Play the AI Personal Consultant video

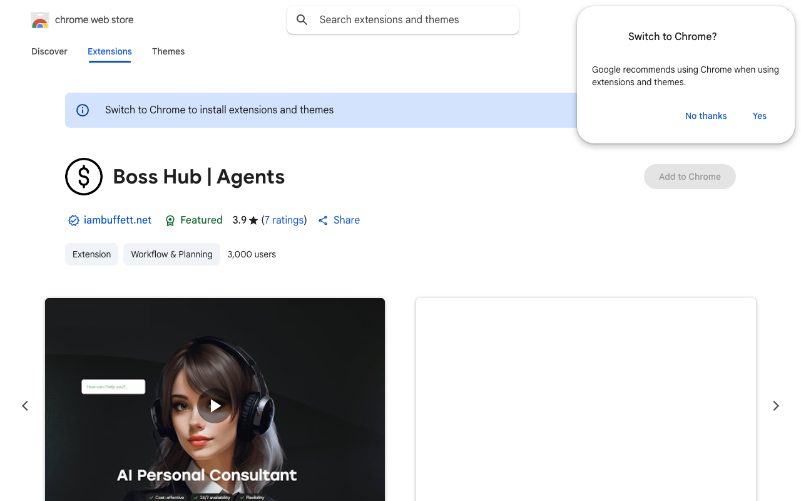pos(215,406)
